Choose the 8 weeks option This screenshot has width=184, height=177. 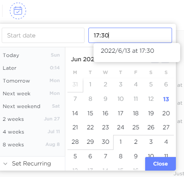click(31, 145)
